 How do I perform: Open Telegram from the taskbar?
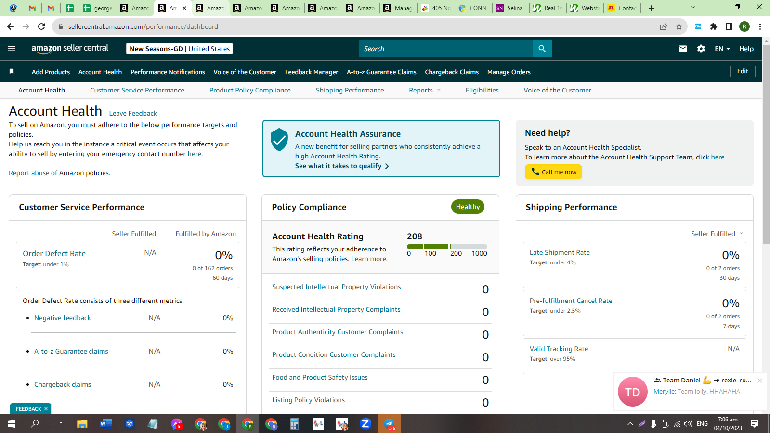(x=389, y=424)
